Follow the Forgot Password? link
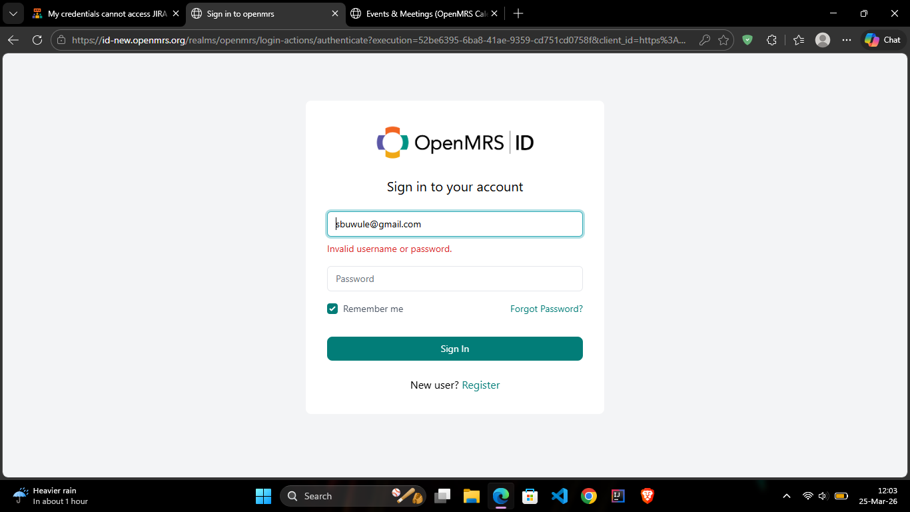The width and height of the screenshot is (910, 512). point(546,309)
